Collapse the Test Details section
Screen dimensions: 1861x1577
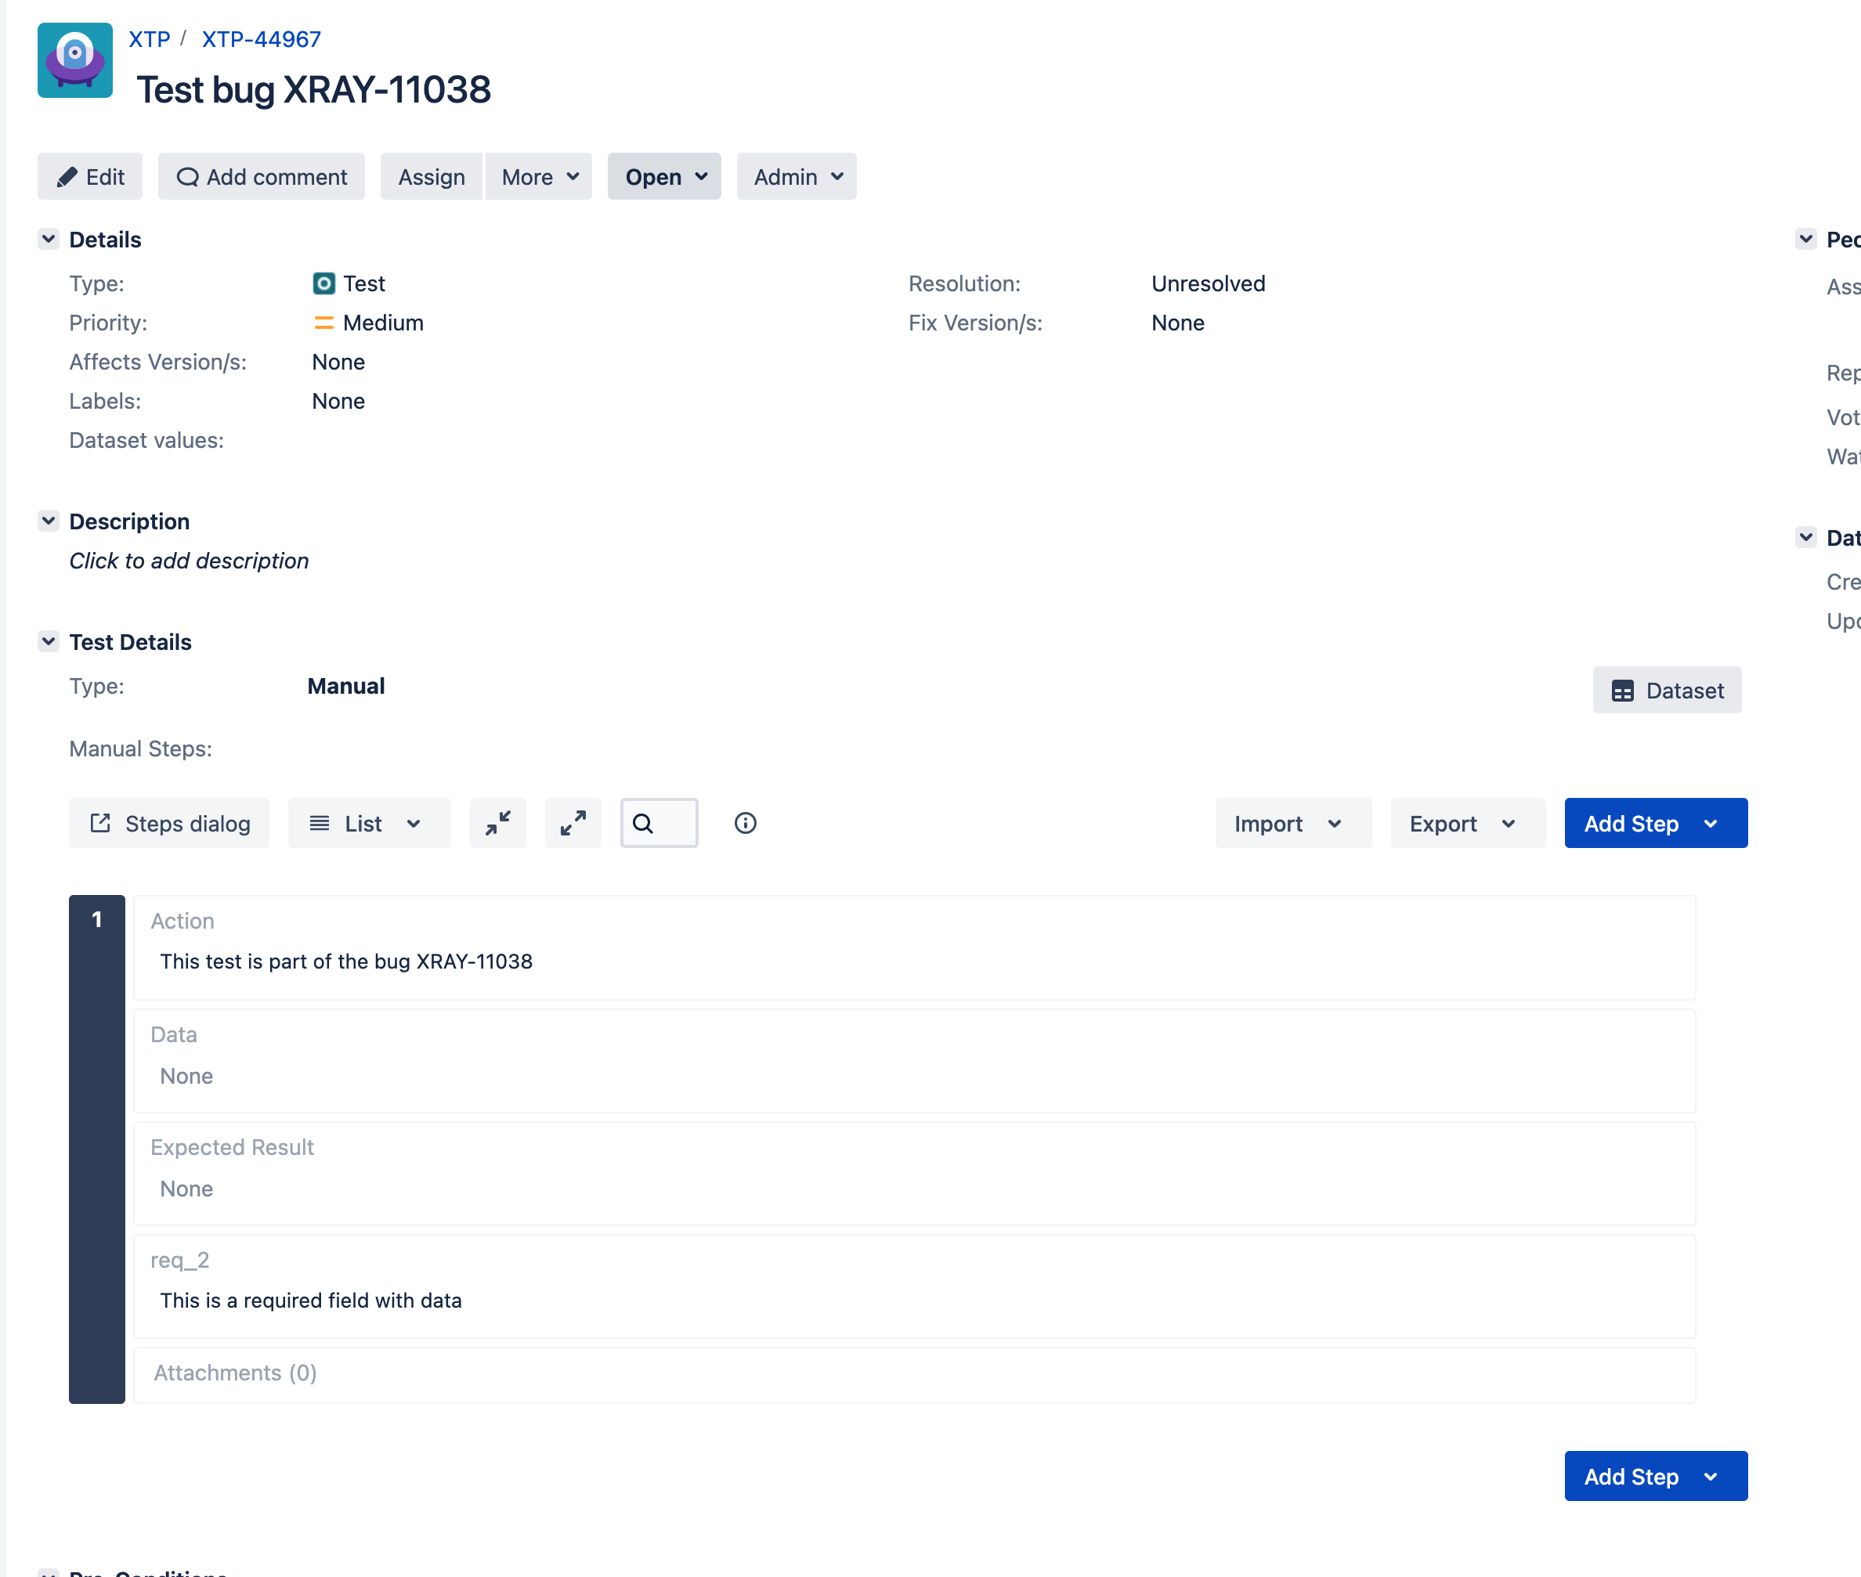(x=49, y=641)
